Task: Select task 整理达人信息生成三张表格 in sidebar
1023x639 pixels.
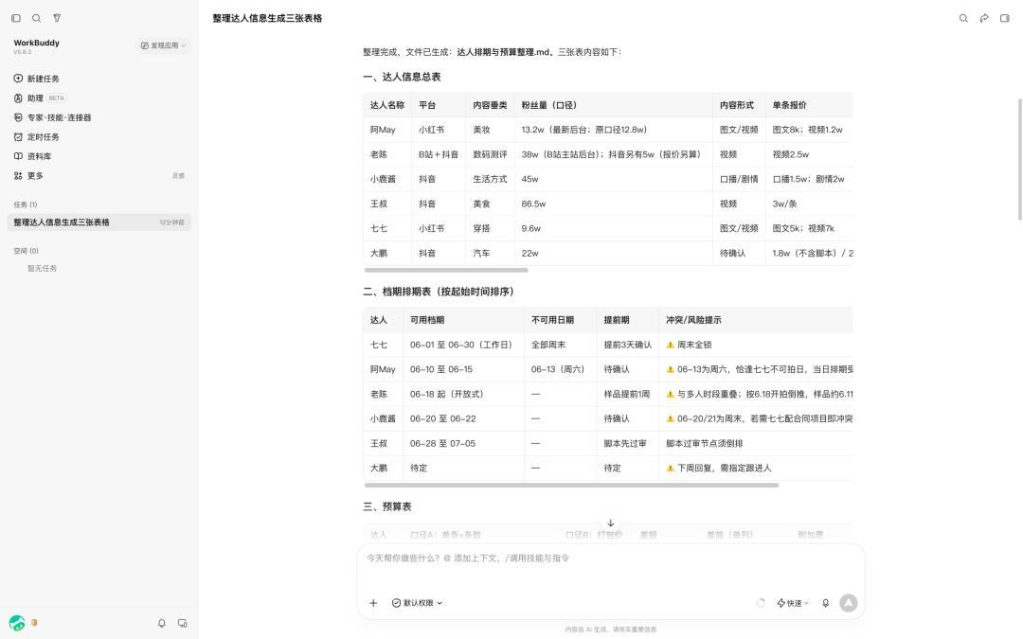Action: tap(99, 222)
